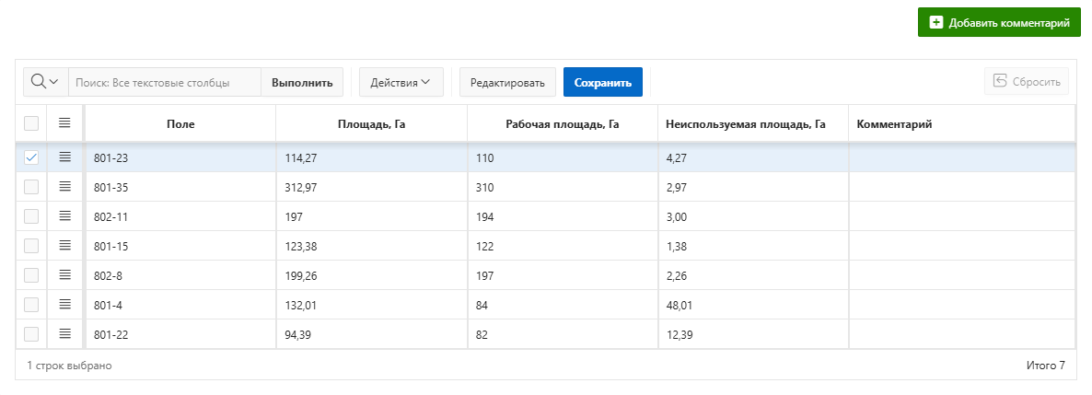
Task: Select the Комментарий cell for row 801-35
Action: pos(960,187)
